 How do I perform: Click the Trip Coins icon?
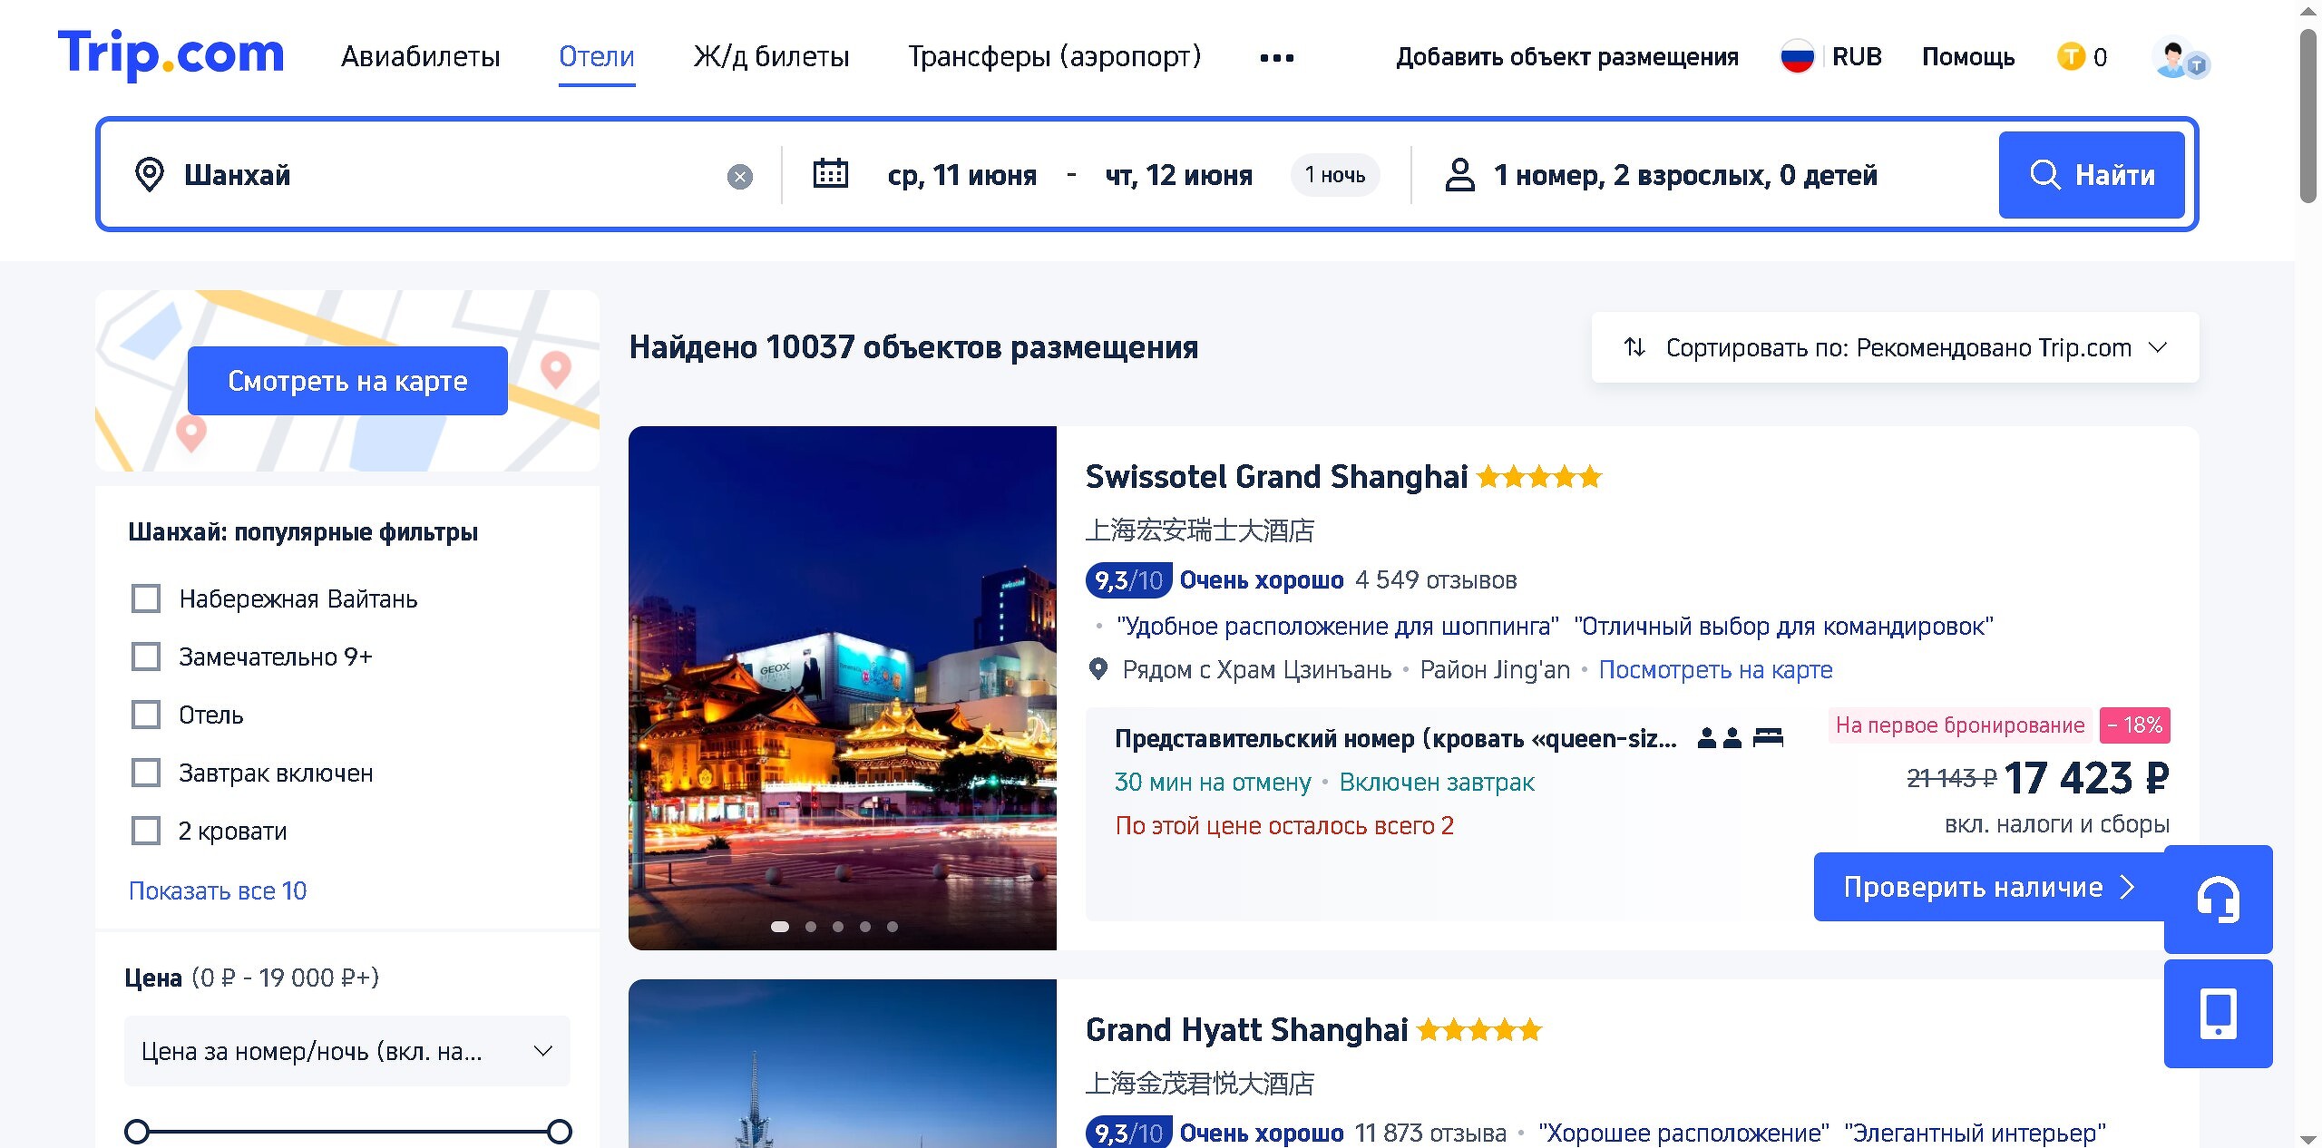pos(2071,57)
